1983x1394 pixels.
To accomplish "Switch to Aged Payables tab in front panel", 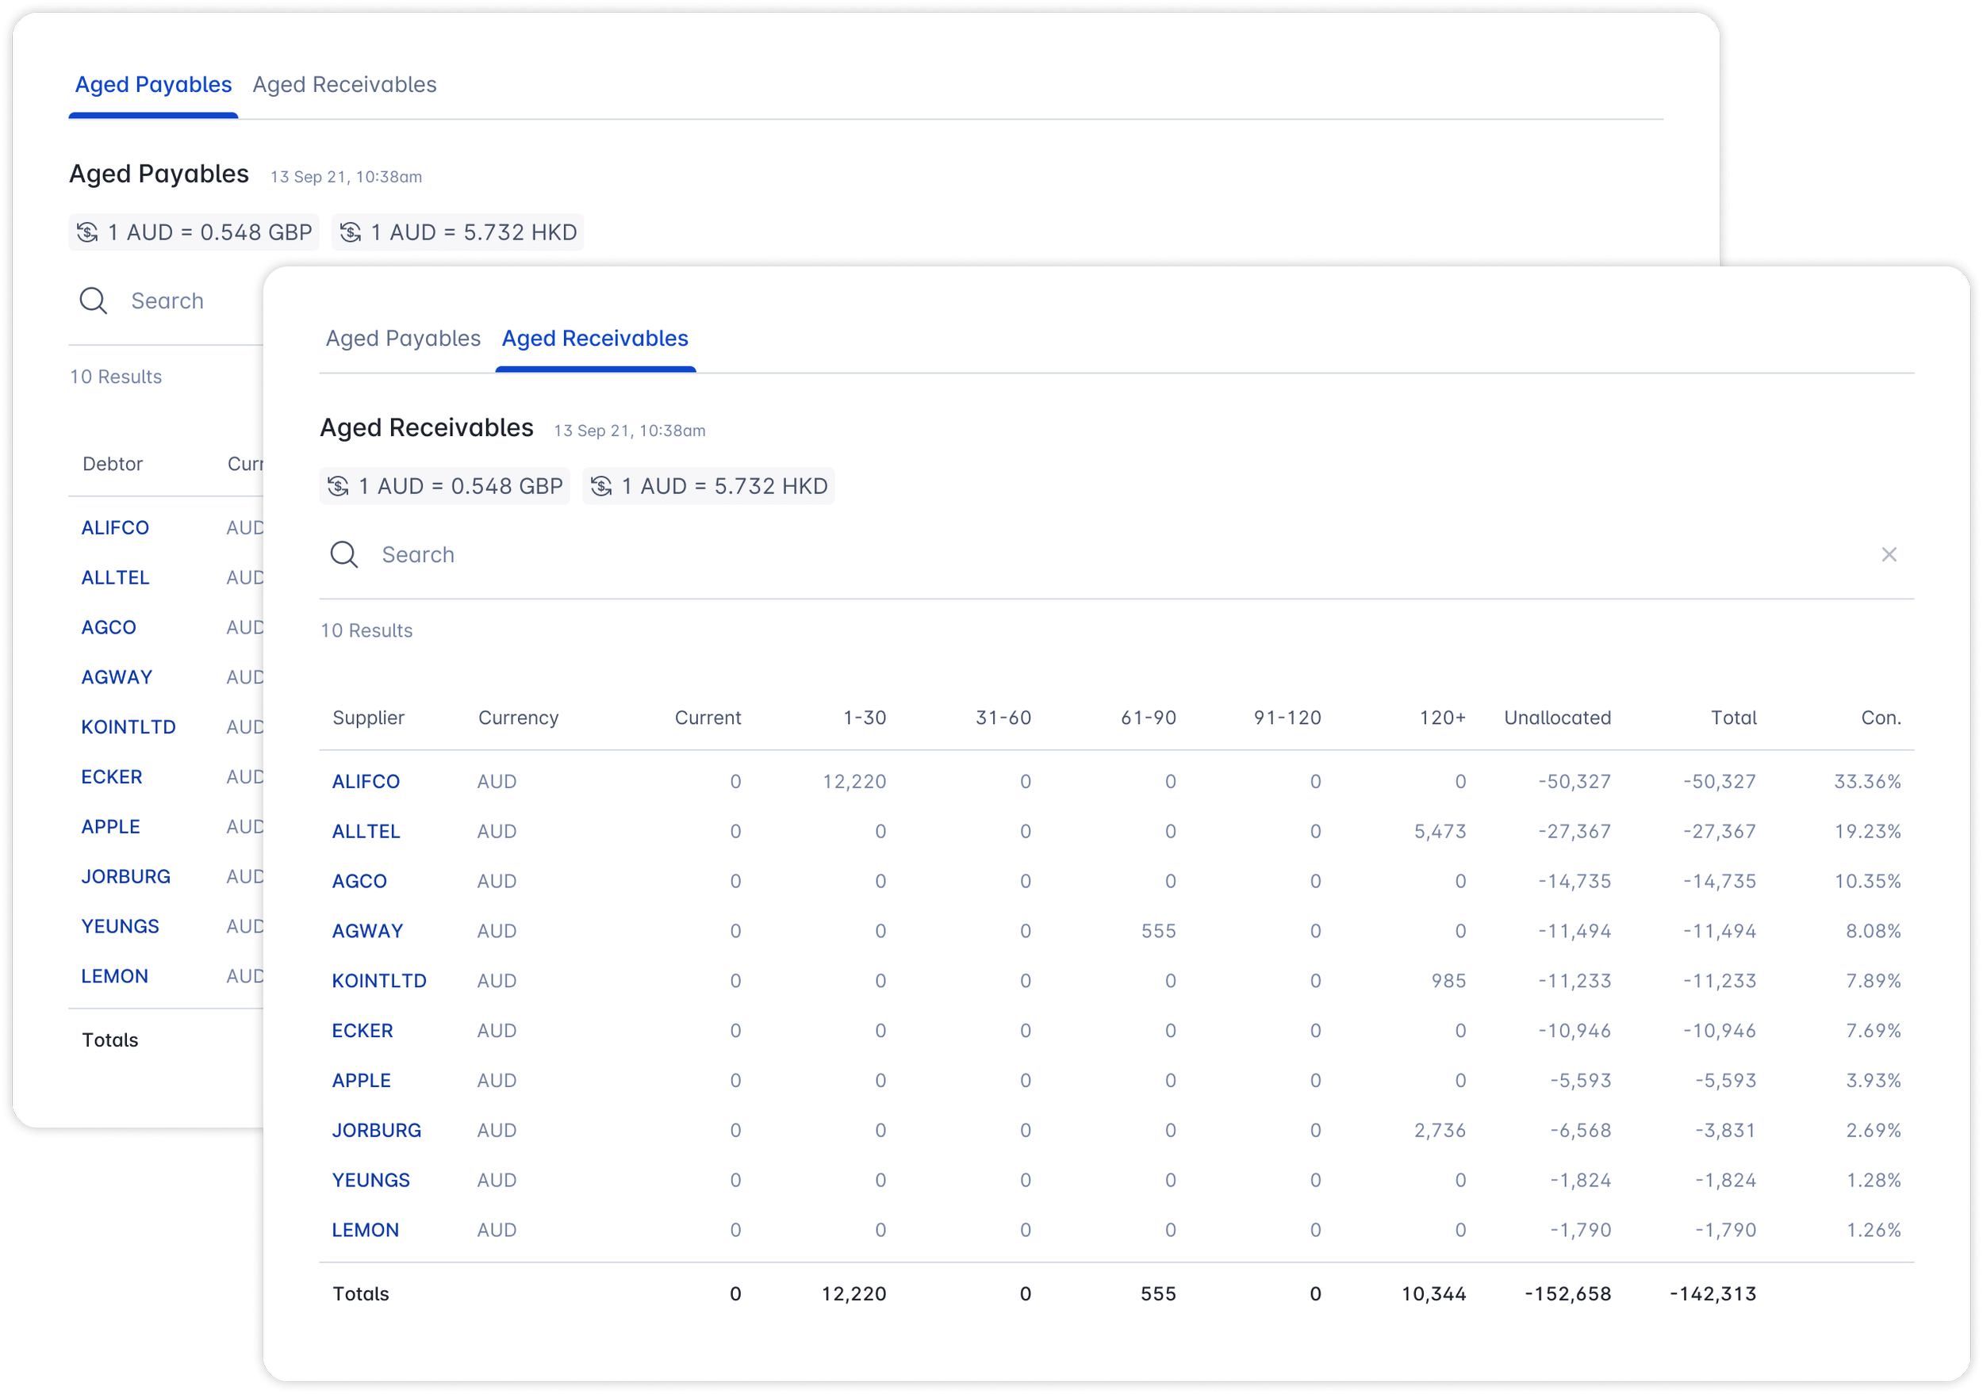I will [x=402, y=339].
